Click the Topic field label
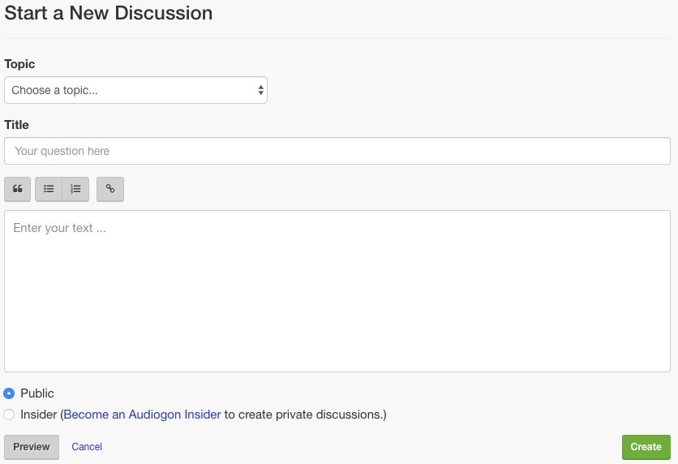Screen dimensions: 678x464 coord(19,64)
